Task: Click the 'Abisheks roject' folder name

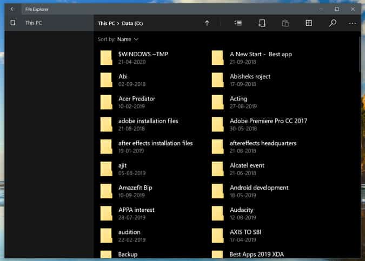Action: 250,77
